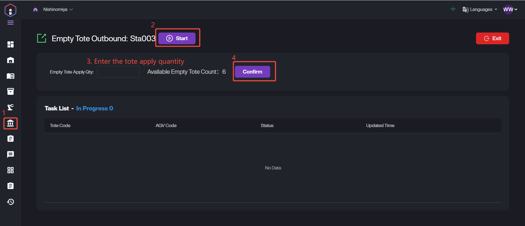This screenshot has height=226, width=525.
Task: Click the hamburger menu icon
Action: 10,23
